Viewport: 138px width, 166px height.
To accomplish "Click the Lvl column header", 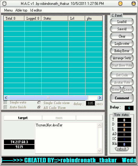I will pos(77,18).
